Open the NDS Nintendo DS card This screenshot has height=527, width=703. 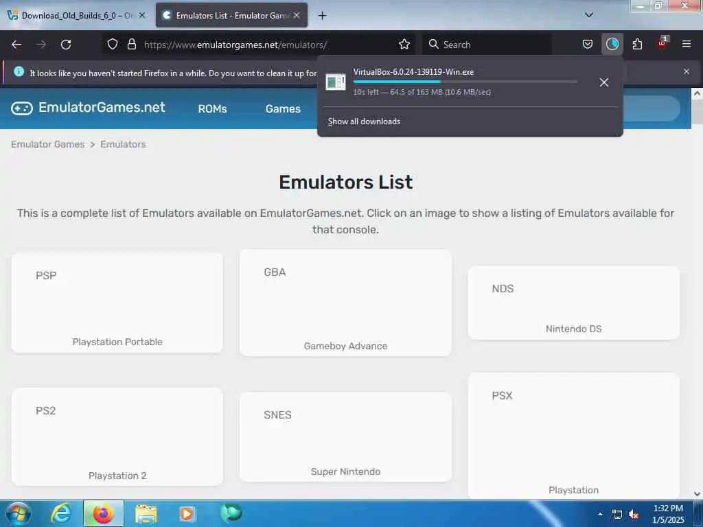coord(573,303)
